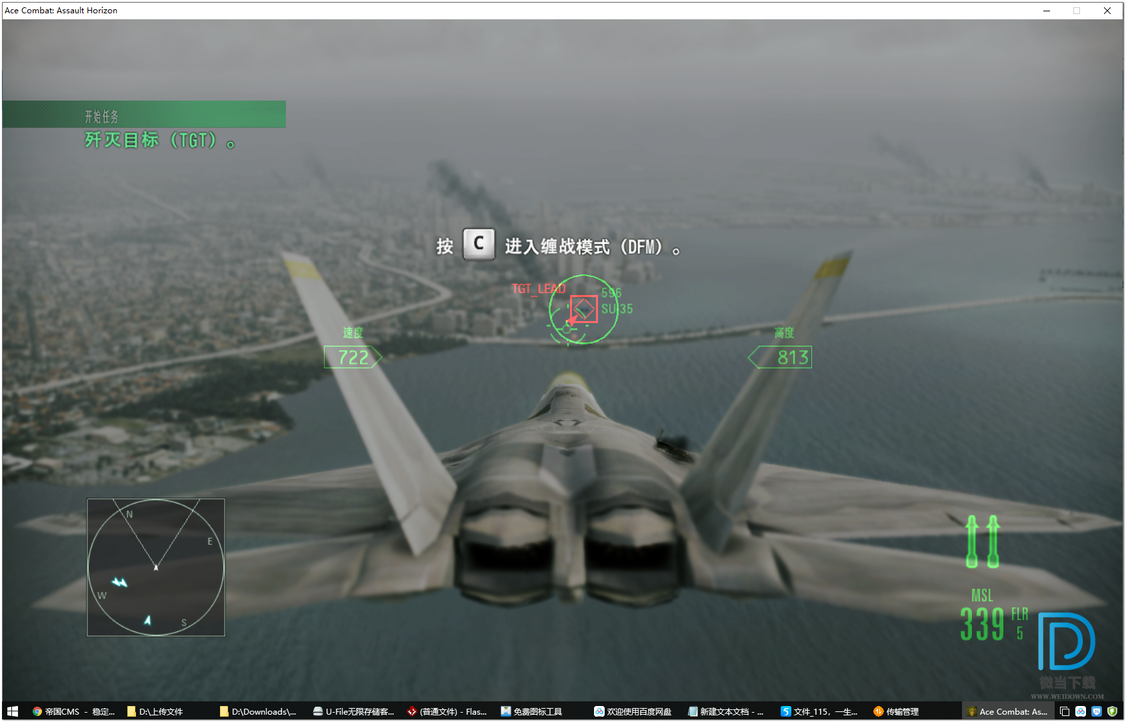Click the speed readout 722

point(353,358)
